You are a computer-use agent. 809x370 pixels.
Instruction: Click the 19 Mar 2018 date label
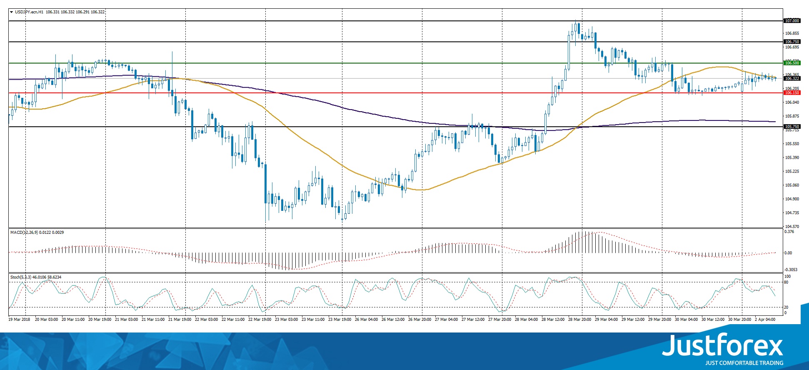tap(19, 320)
